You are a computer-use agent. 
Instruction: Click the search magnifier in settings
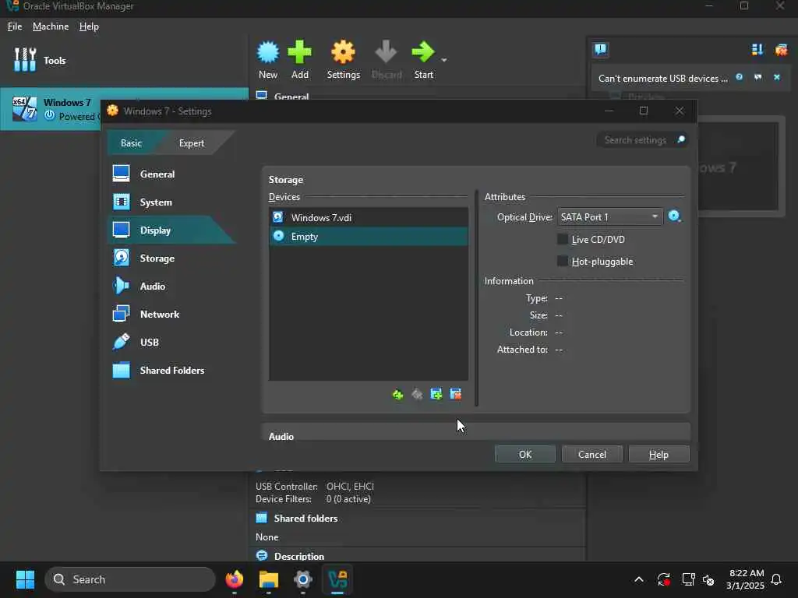(x=680, y=139)
